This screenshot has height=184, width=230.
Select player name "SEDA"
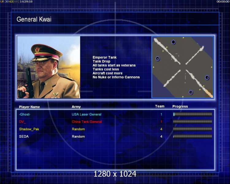(x=24, y=136)
